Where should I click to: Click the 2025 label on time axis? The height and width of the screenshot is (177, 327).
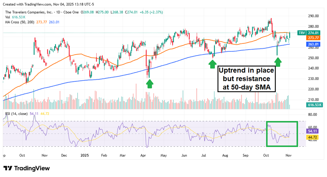85,155
